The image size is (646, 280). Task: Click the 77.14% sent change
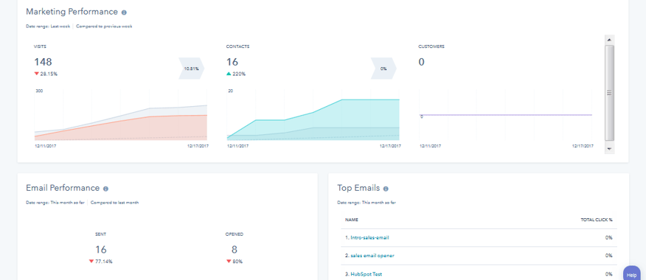coord(103,262)
